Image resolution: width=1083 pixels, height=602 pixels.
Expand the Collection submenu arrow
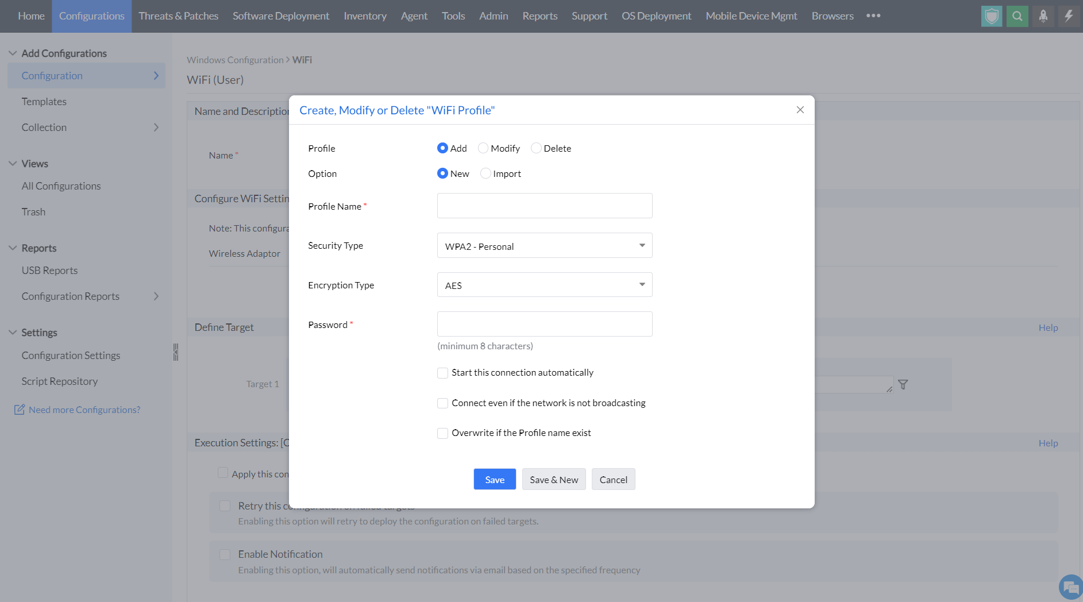pos(156,128)
